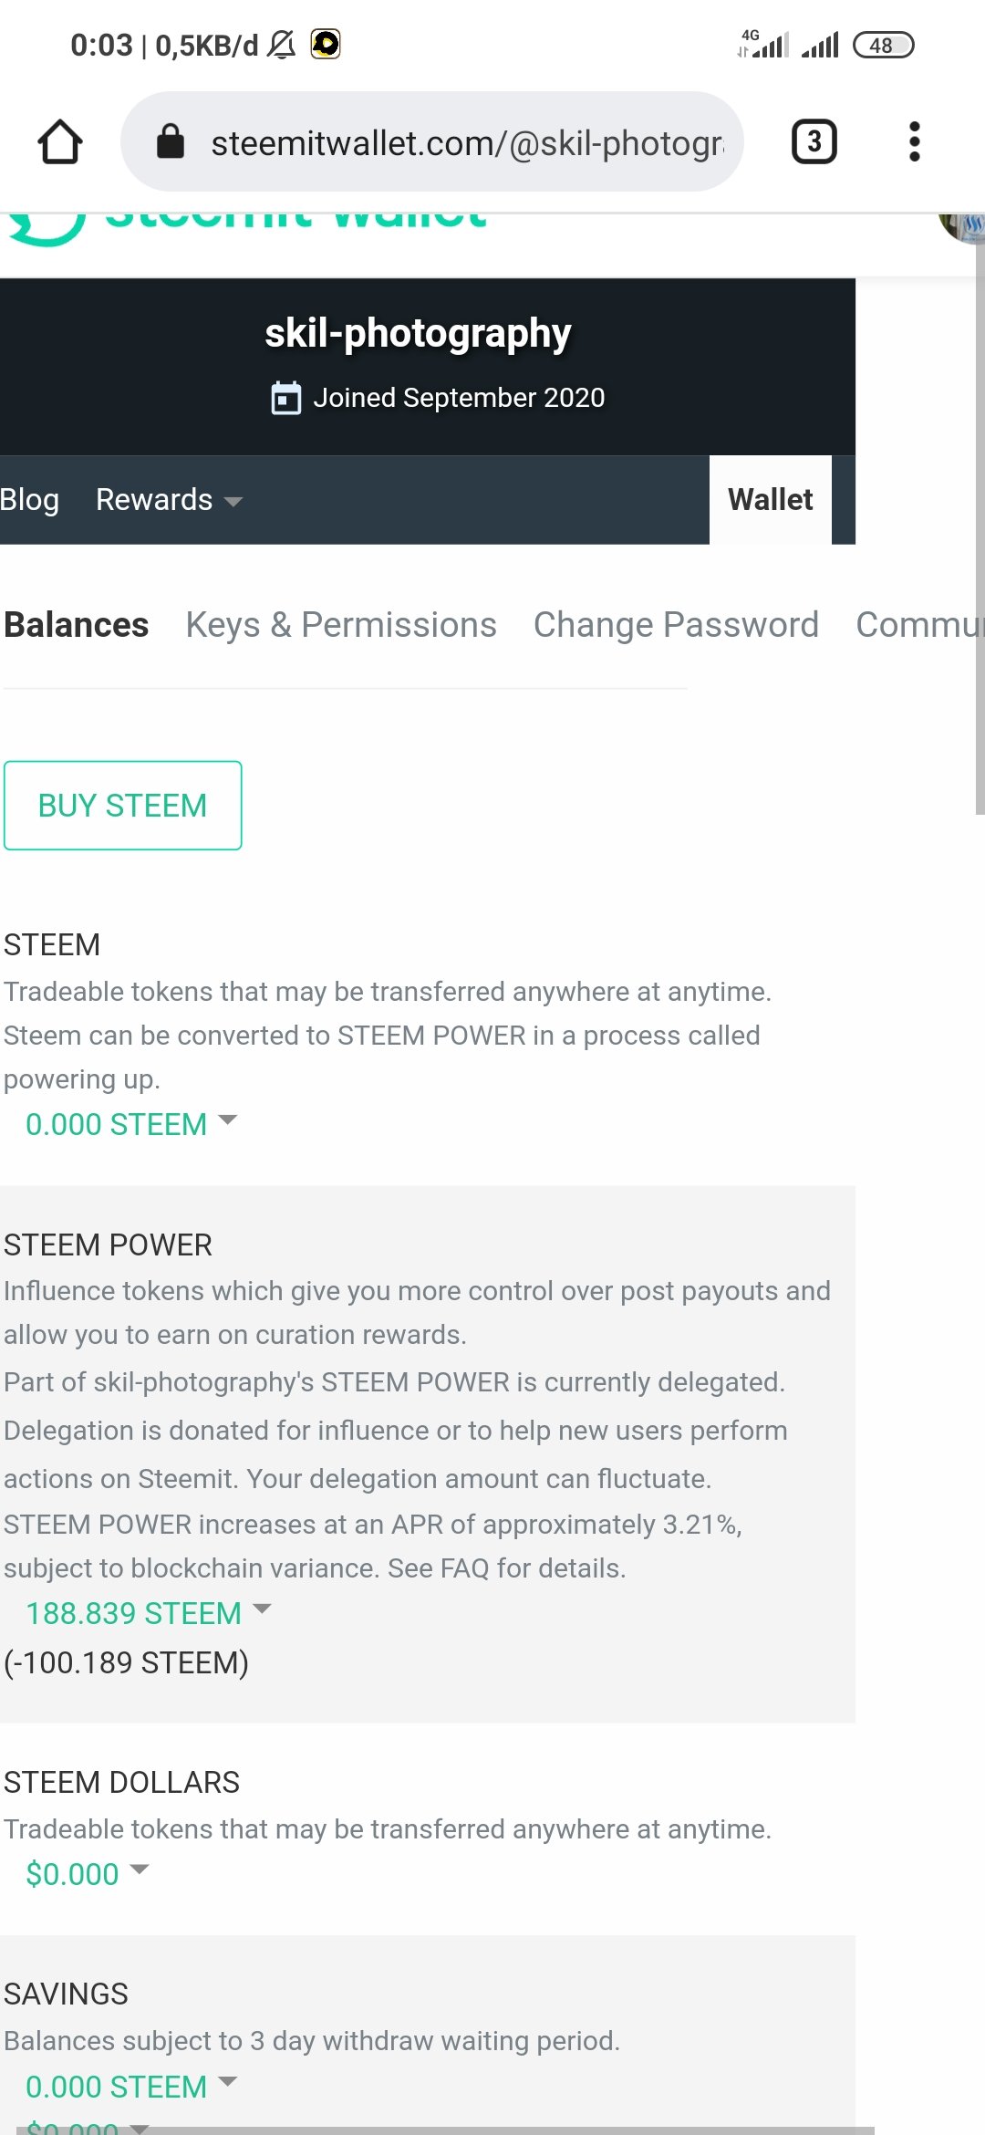Expand the Rewards dropdown menu
The height and width of the screenshot is (2135, 985).
[170, 500]
